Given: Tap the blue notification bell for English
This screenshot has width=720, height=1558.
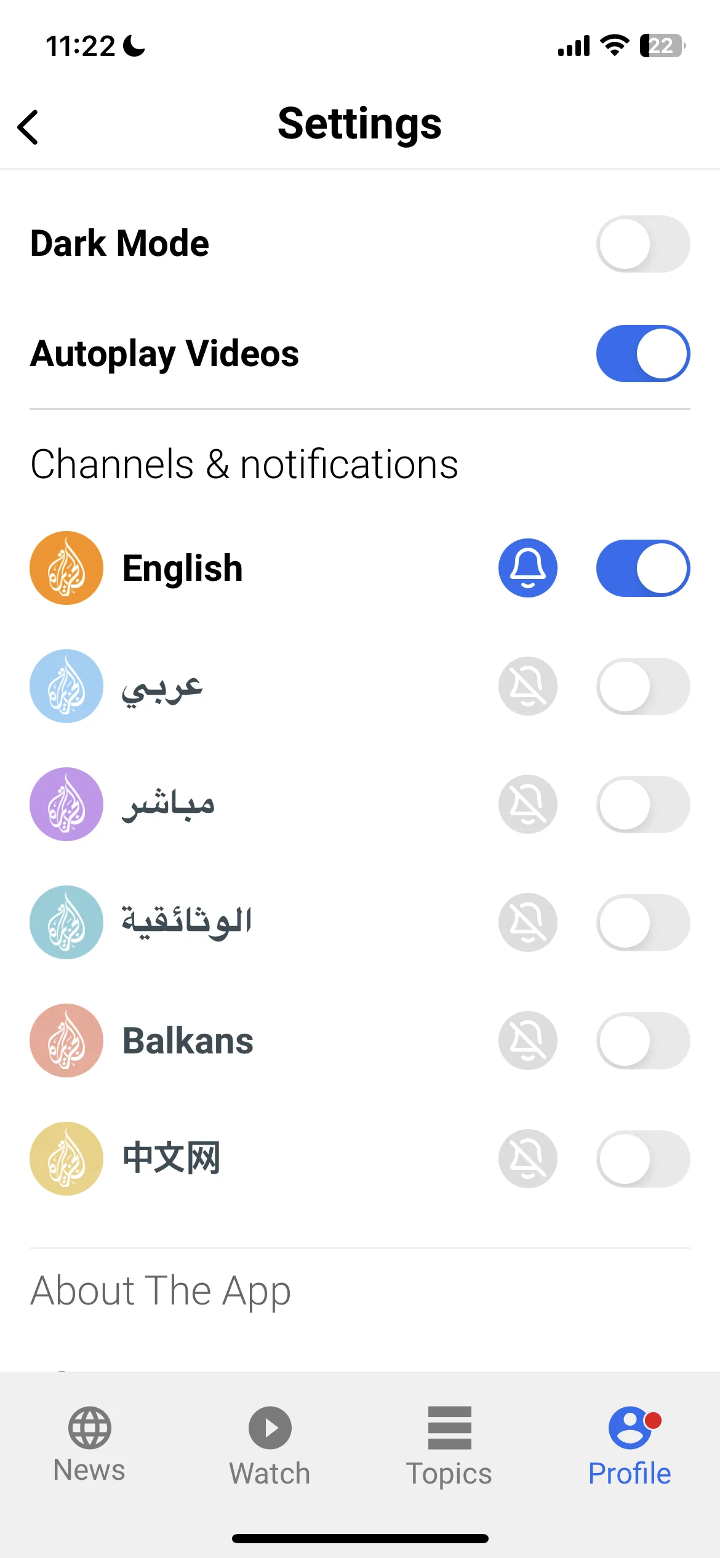Looking at the screenshot, I should [528, 568].
